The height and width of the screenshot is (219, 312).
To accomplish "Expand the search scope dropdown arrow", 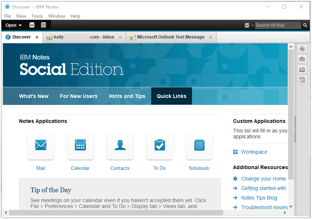I will tap(253, 25).
